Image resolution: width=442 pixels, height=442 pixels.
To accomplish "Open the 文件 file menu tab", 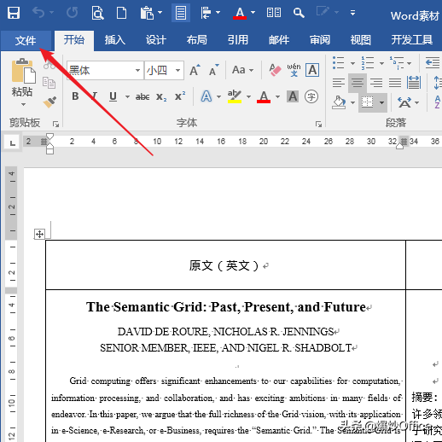I will tap(26, 40).
